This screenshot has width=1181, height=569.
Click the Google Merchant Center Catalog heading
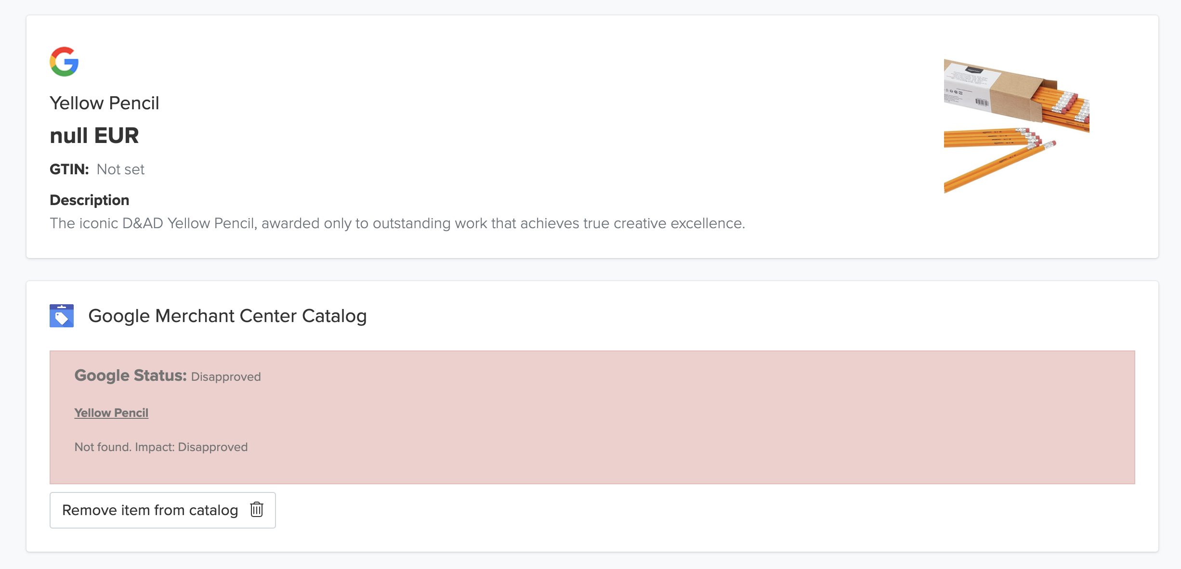[227, 316]
